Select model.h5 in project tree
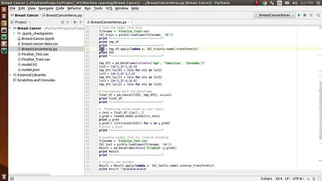The width and height of the screenshot is (322, 181). point(29,64)
